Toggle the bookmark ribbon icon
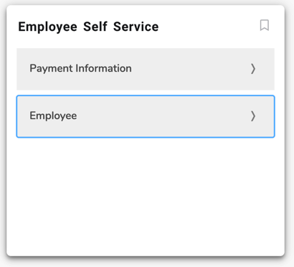 coord(265,25)
